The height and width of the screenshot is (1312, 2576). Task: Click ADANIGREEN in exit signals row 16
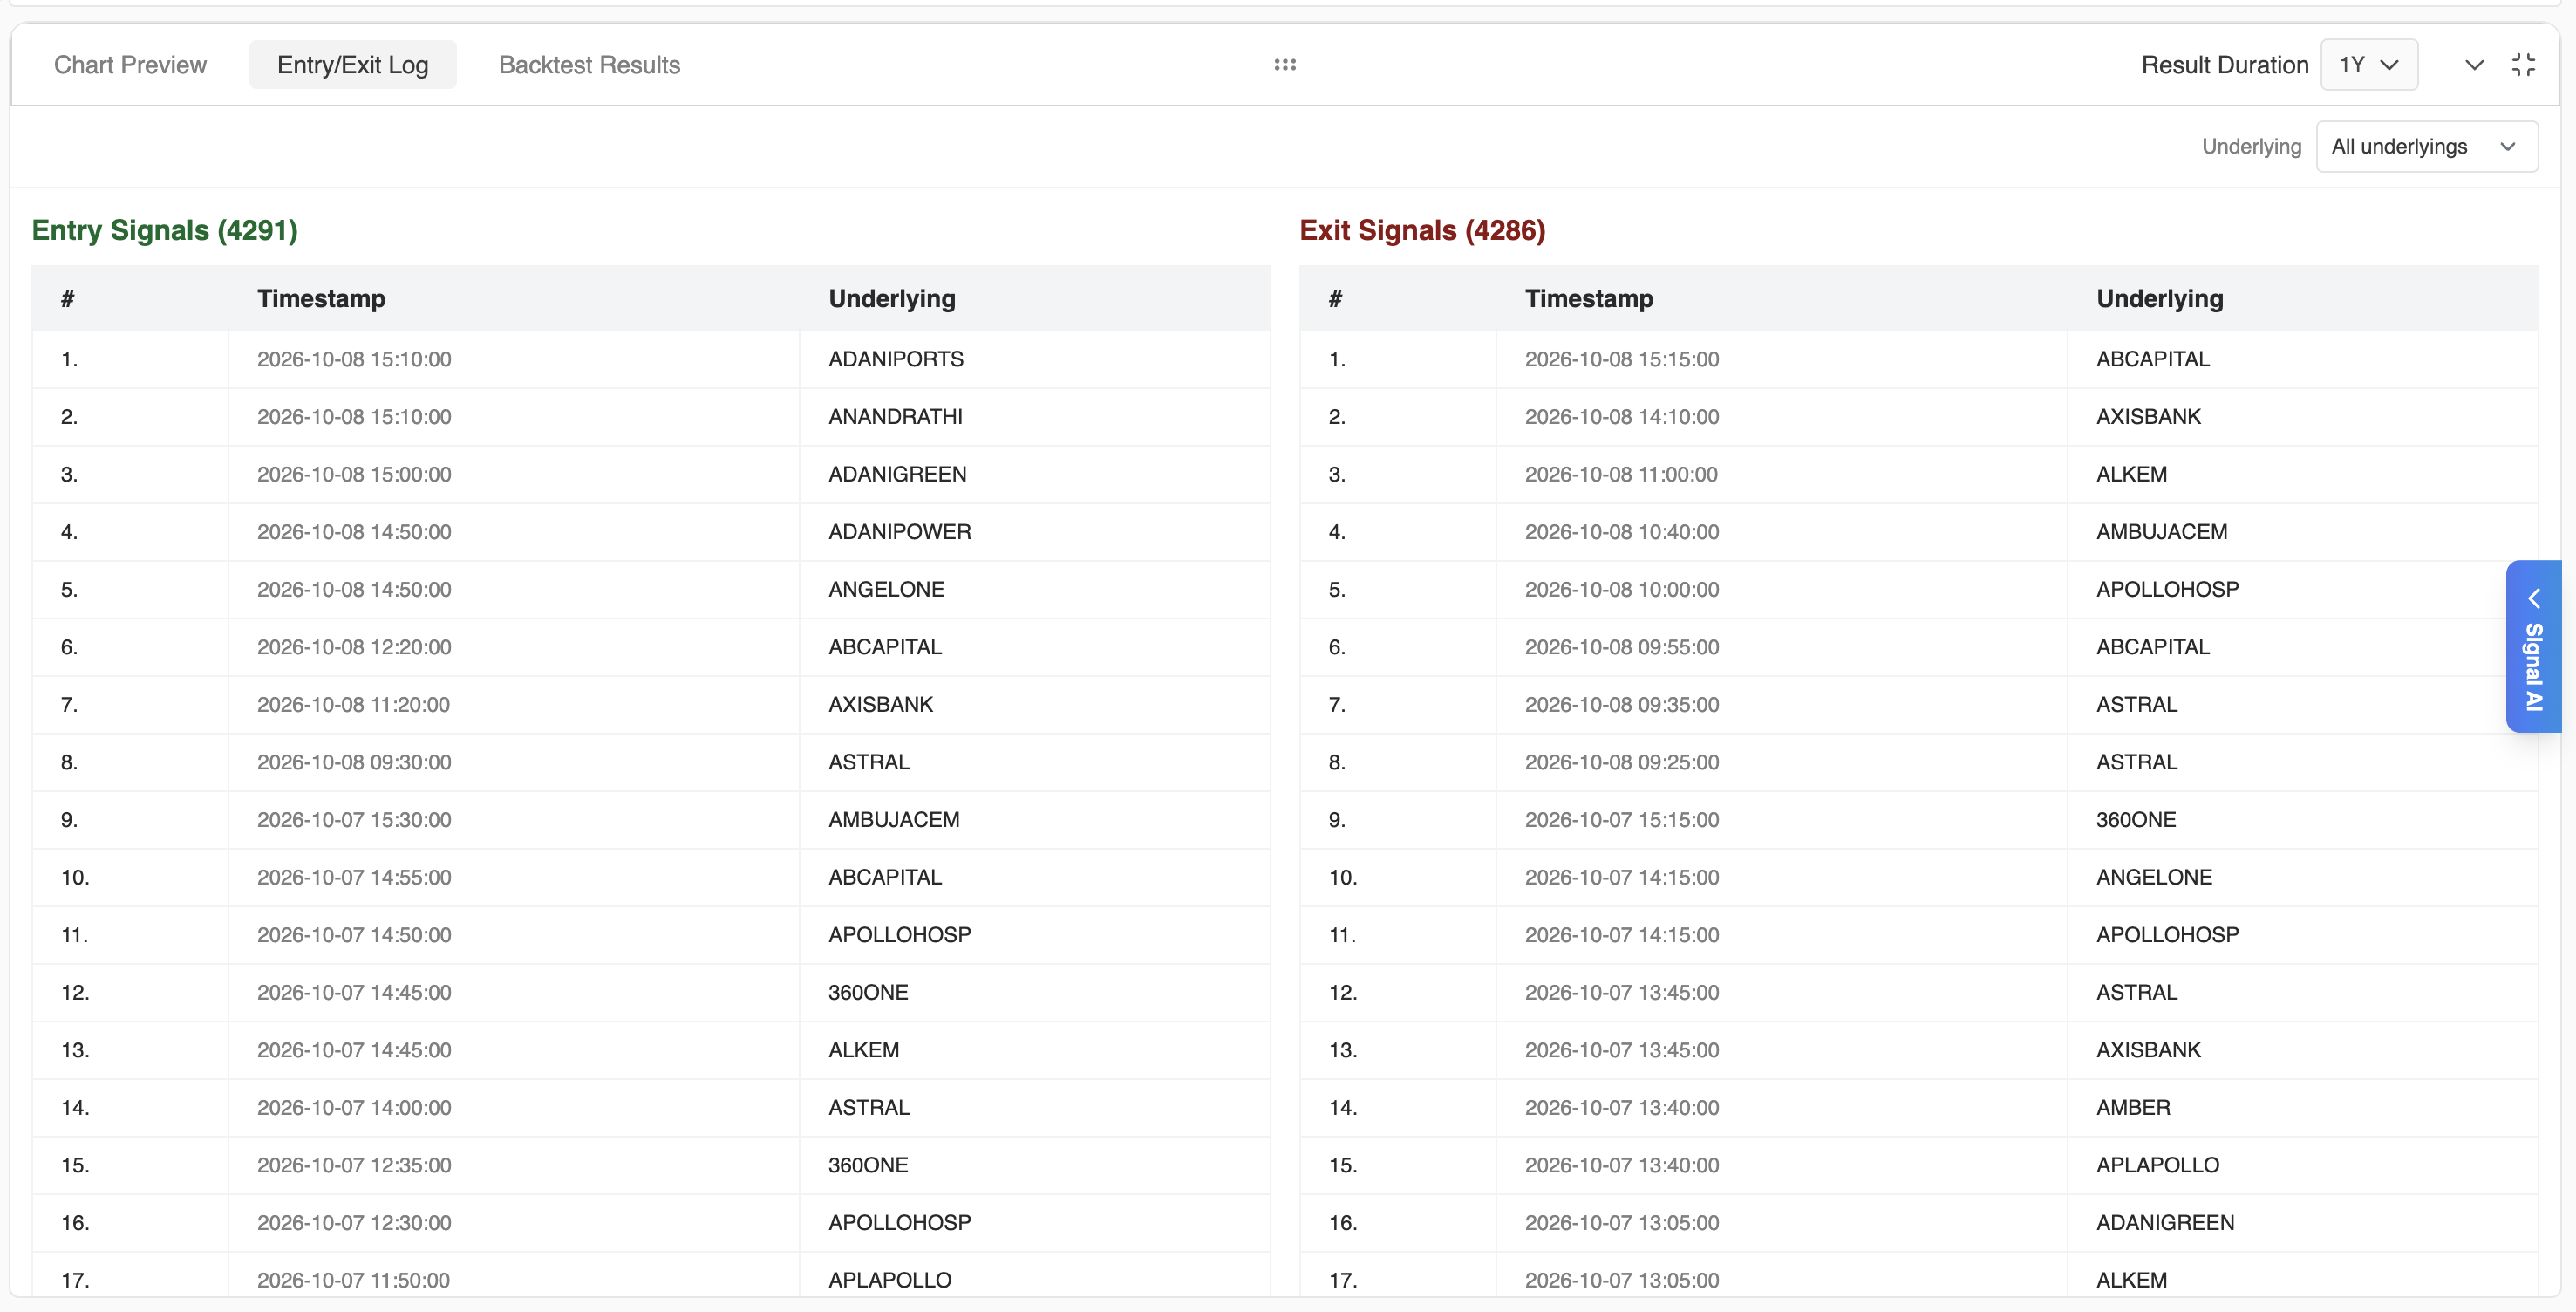point(2165,1222)
